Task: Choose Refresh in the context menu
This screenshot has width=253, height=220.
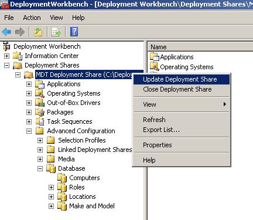Action: 182,120
